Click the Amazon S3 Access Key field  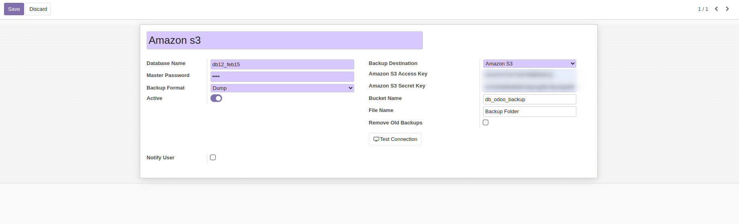529,75
